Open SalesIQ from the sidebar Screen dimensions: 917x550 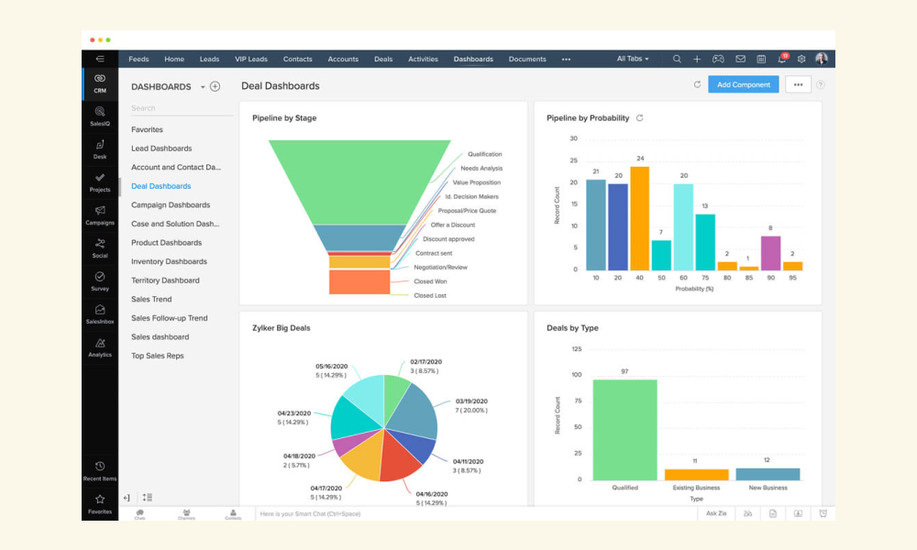100,116
